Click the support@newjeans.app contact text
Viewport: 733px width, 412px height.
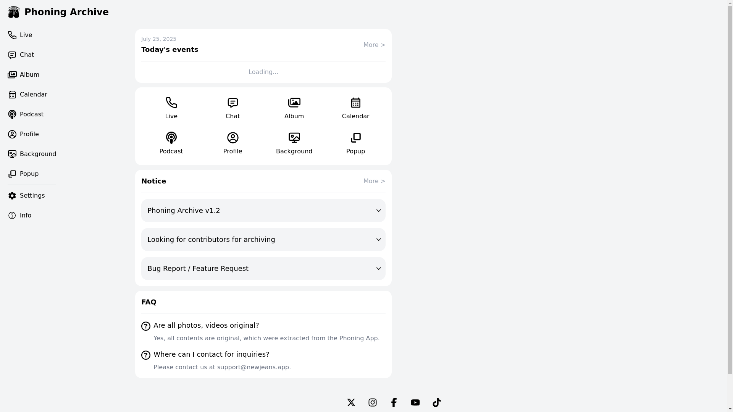[253, 367]
